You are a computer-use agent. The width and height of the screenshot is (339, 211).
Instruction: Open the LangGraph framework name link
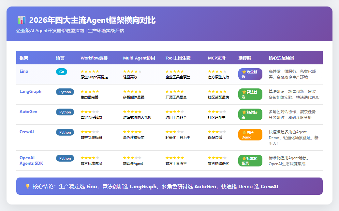31,91
